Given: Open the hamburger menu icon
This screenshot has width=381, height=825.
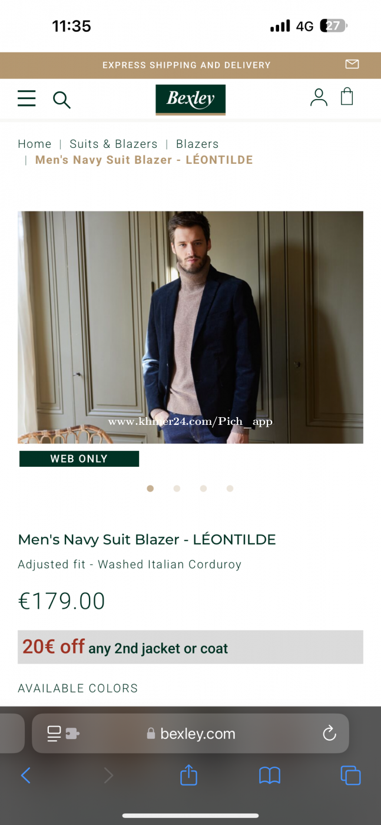Looking at the screenshot, I should click(x=26, y=98).
